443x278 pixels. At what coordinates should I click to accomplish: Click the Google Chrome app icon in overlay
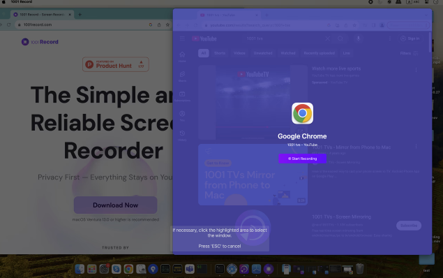coord(302,113)
